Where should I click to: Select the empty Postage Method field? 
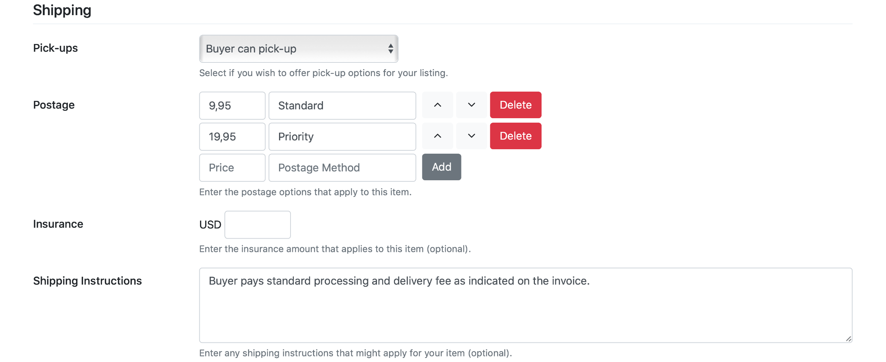click(342, 168)
